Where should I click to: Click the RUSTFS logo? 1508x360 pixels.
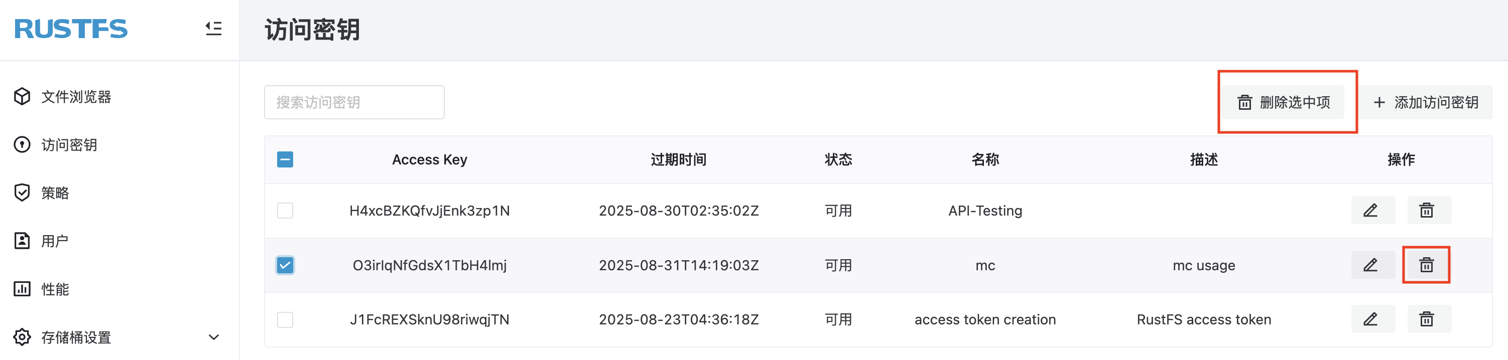pyautogui.click(x=70, y=29)
